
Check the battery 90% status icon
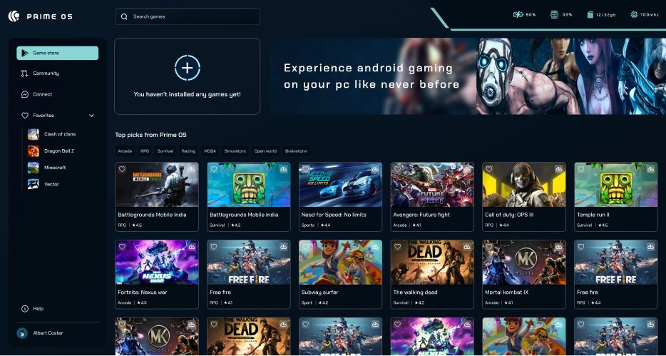point(518,14)
